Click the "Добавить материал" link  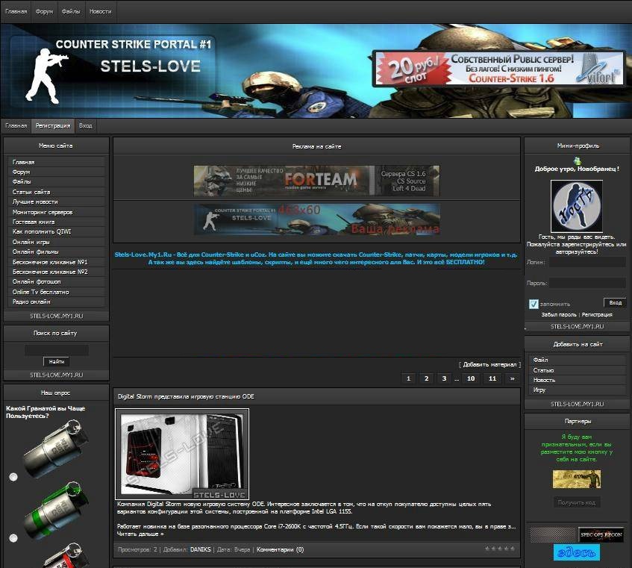[489, 364]
